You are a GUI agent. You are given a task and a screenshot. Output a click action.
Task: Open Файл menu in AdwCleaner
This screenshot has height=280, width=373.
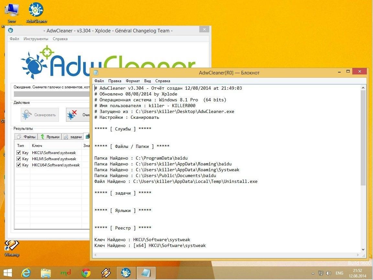(x=14, y=39)
